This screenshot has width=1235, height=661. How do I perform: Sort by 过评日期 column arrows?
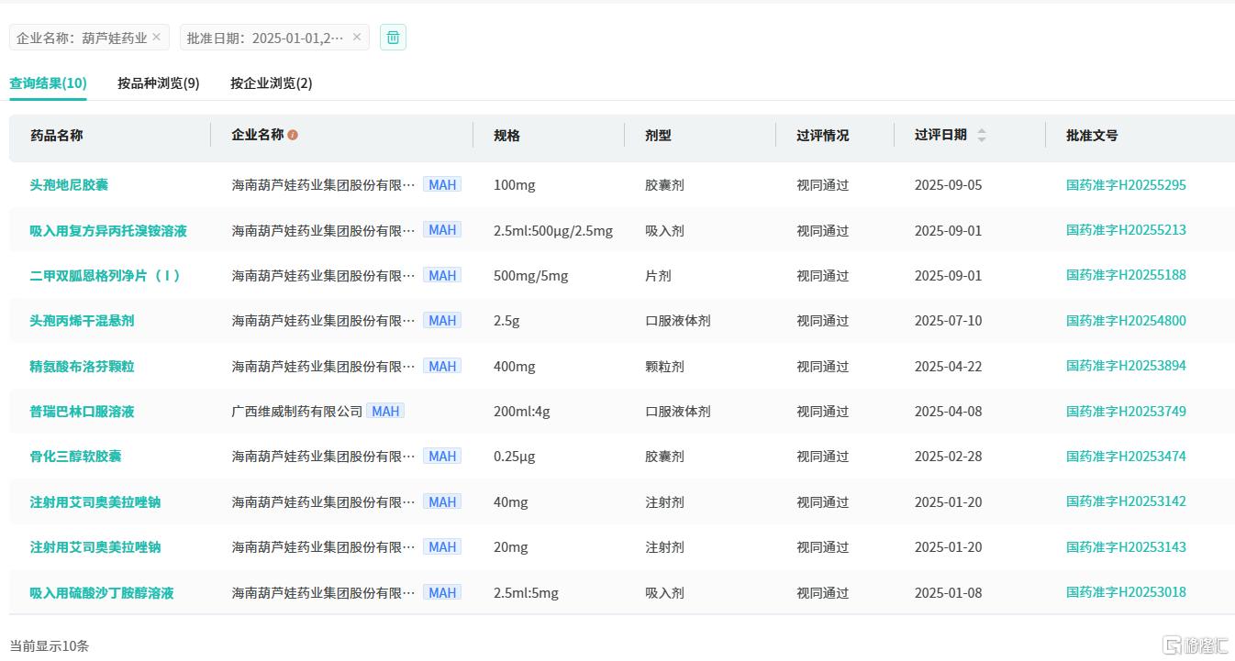pyautogui.click(x=981, y=135)
